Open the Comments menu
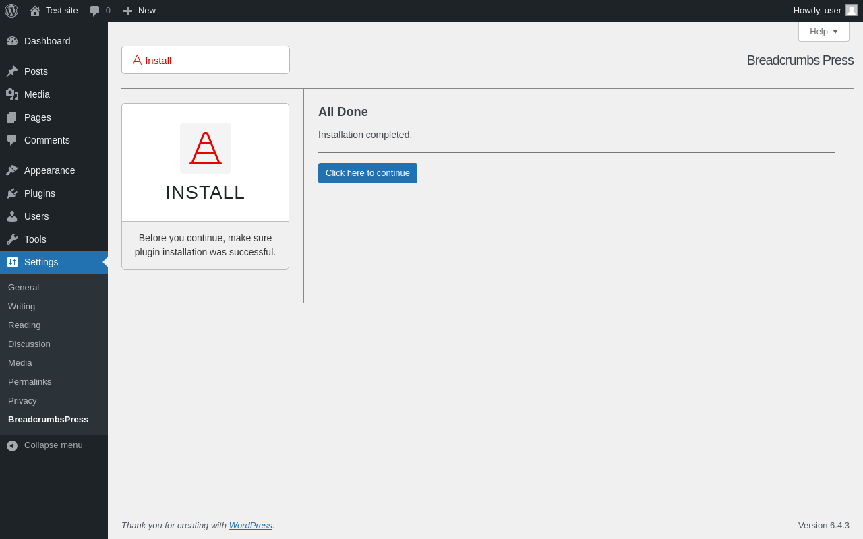This screenshot has width=863, height=539. [54, 140]
